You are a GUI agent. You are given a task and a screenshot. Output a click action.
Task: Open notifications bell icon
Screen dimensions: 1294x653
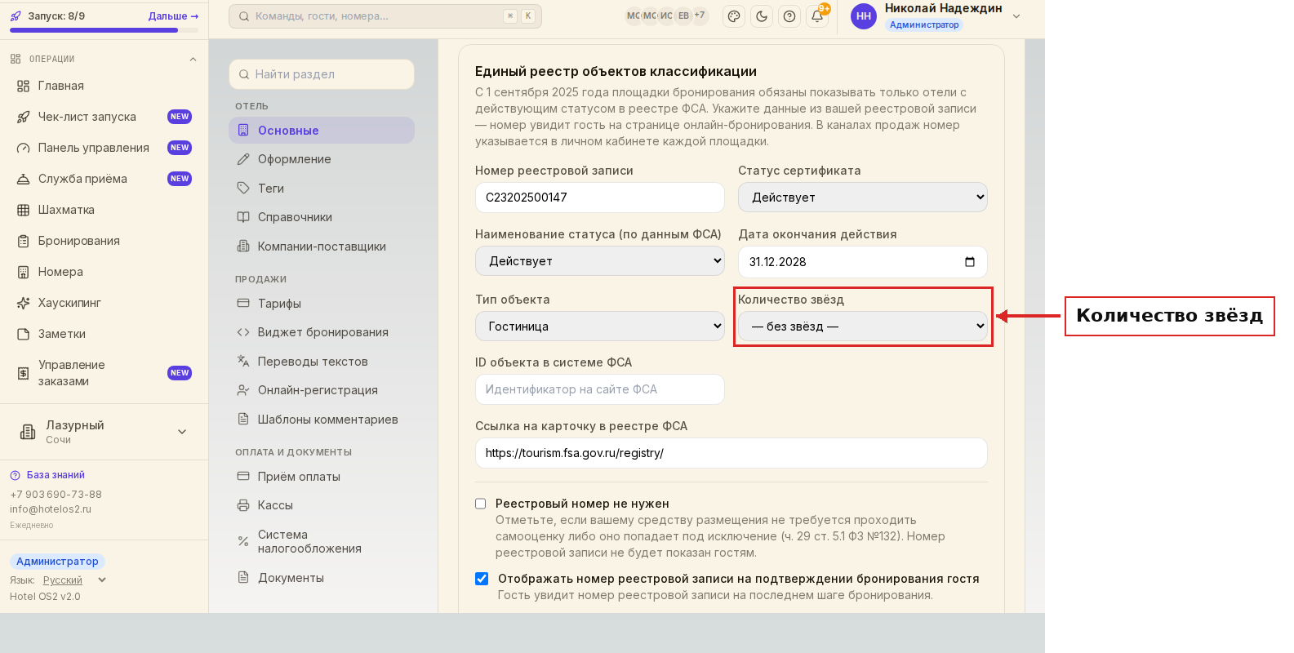817,16
